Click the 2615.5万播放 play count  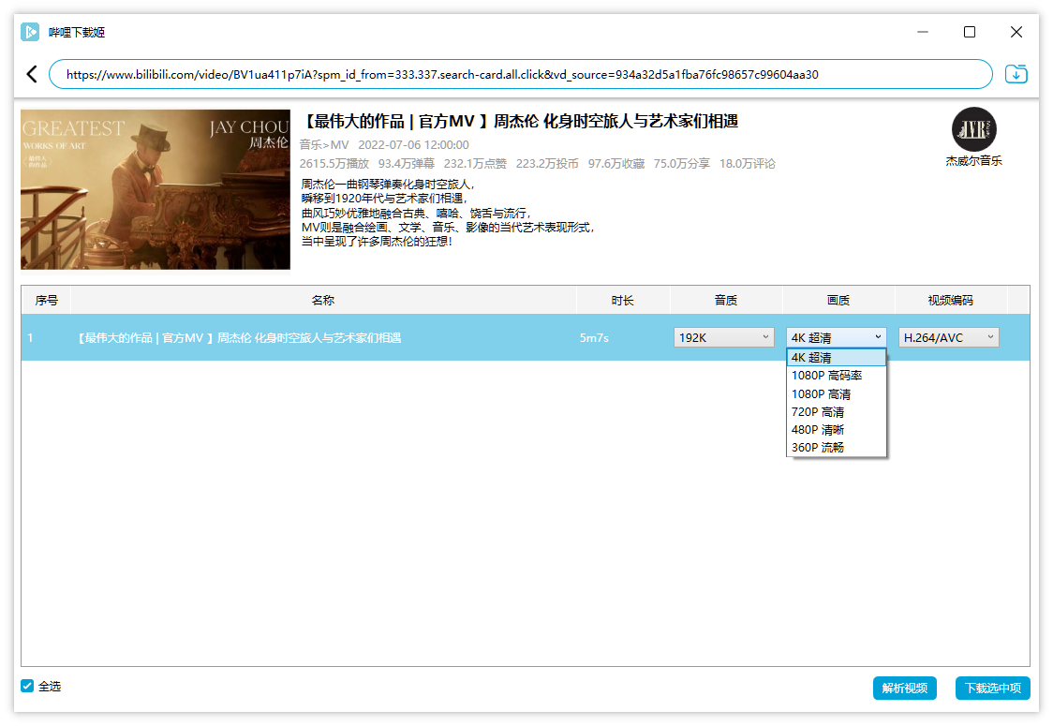[334, 163]
